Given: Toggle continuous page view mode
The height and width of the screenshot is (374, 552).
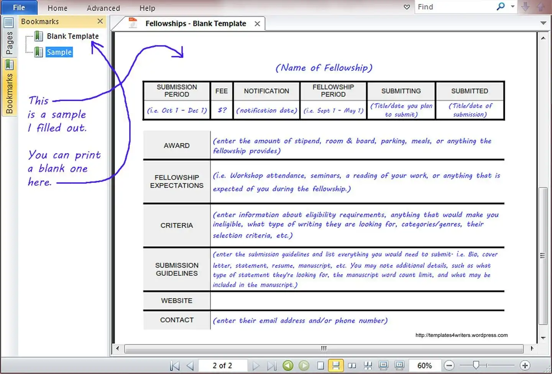Looking at the screenshot, I should click(336, 366).
